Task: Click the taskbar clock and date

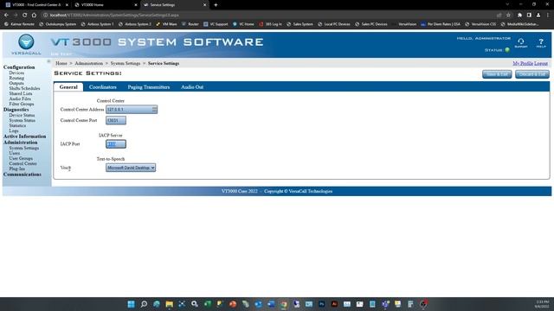Action: tap(543, 304)
